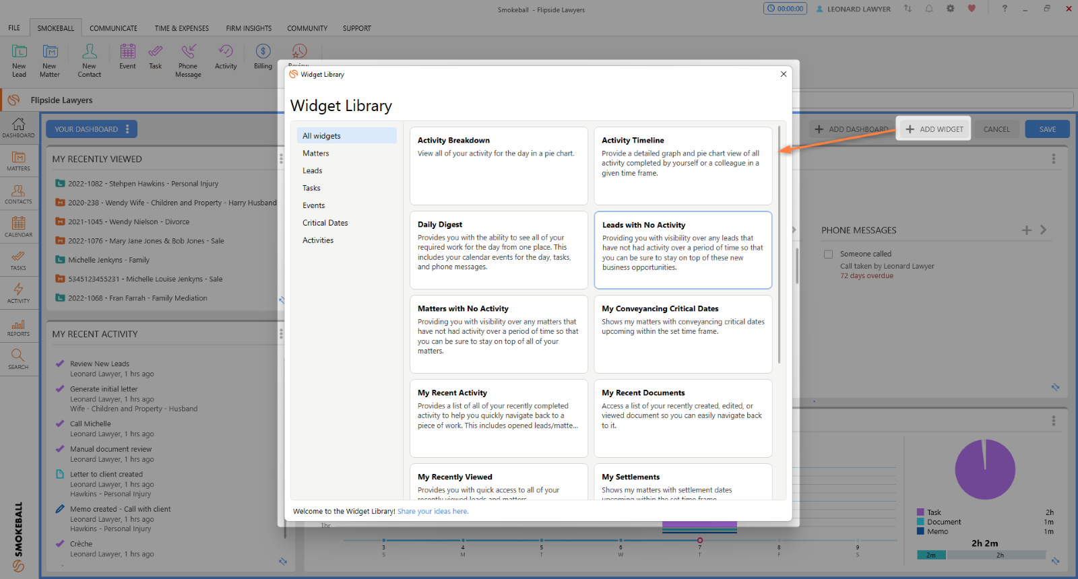Click the purple activity pie chart
Screen dimensions: 1078x579
tap(985, 469)
